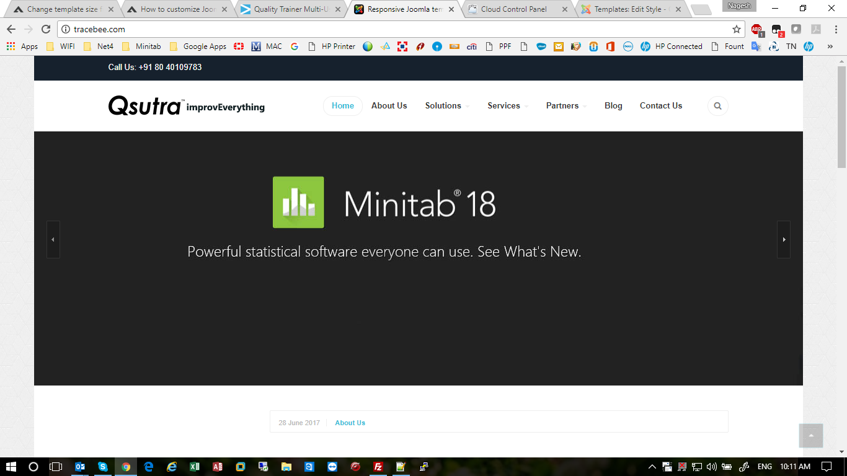Click the Windows Start button
This screenshot has width=847, height=476.
click(x=11, y=467)
